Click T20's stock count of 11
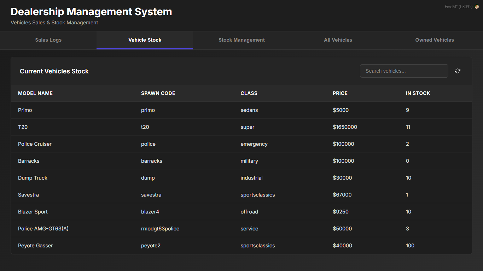The image size is (483, 271). [x=408, y=127]
